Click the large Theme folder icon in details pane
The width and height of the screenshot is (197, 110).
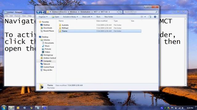[x=42, y=86]
